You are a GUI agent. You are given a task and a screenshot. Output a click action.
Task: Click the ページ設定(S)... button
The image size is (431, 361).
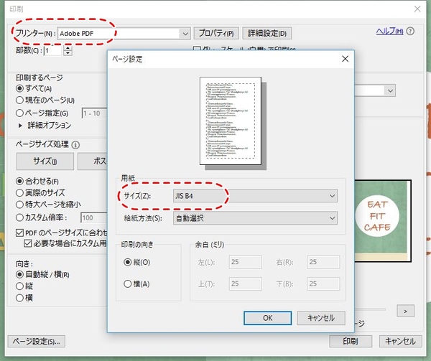tap(37, 342)
